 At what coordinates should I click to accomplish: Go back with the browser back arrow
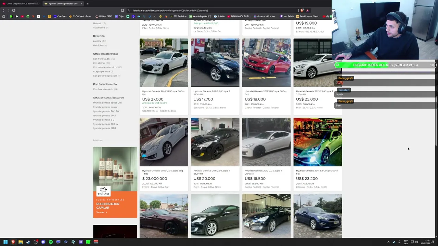click(x=3, y=10)
